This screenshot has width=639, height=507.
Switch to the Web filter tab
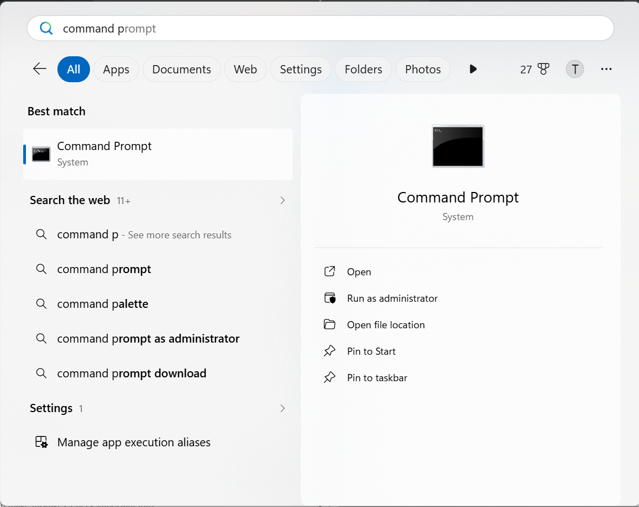(245, 69)
